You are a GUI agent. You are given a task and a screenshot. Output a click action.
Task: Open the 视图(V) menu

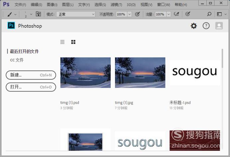tap(146, 5)
